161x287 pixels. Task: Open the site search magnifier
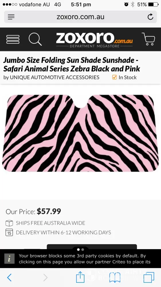coord(35,39)
